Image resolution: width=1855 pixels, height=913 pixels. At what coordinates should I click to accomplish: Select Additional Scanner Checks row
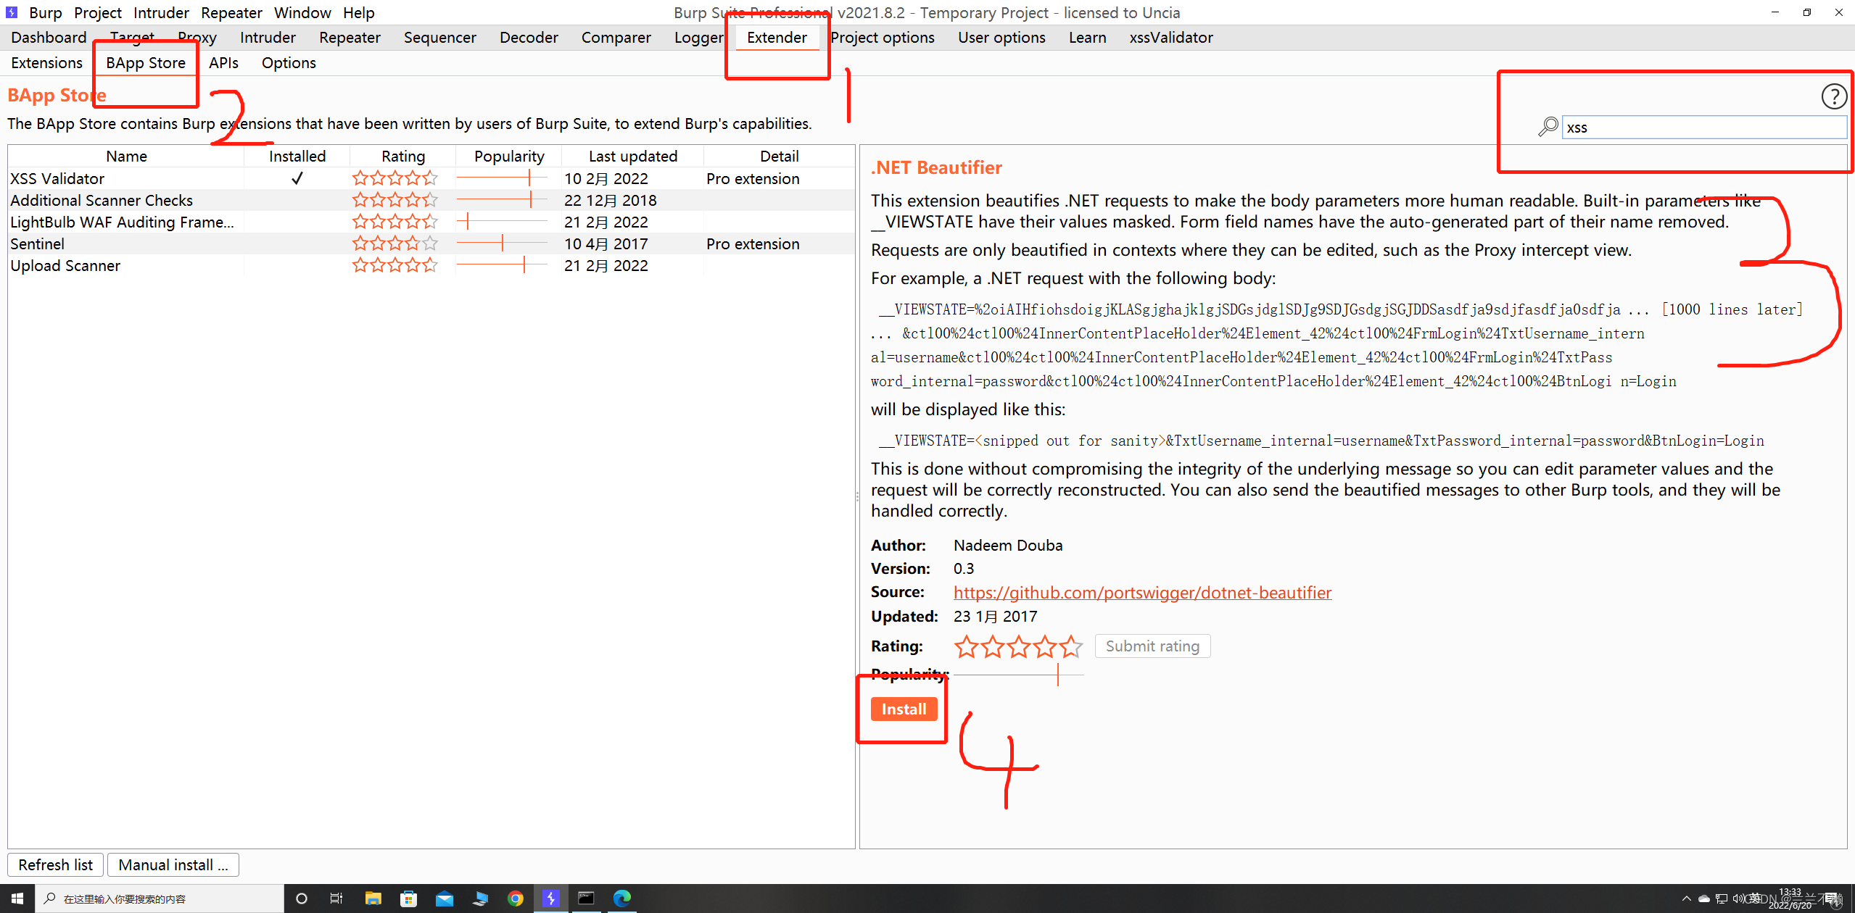[x=431, y=200]
